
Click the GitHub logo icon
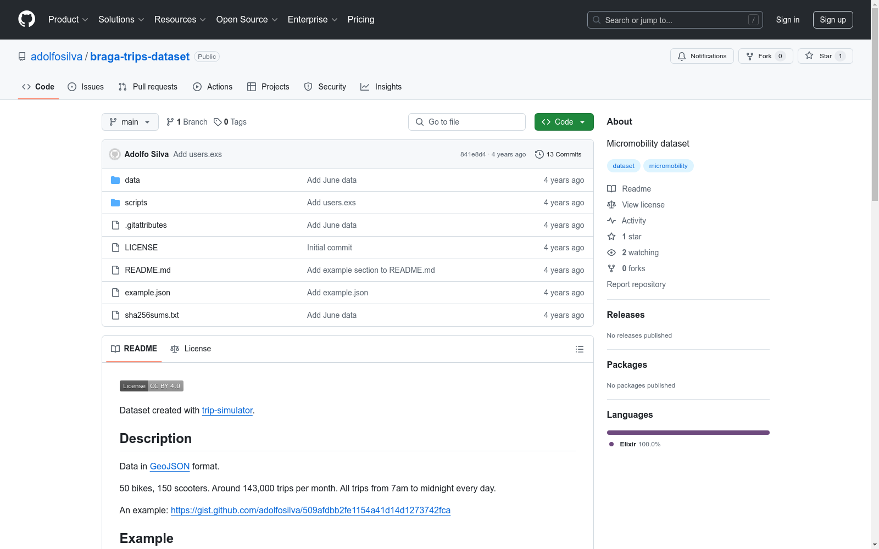pos(26,19)
